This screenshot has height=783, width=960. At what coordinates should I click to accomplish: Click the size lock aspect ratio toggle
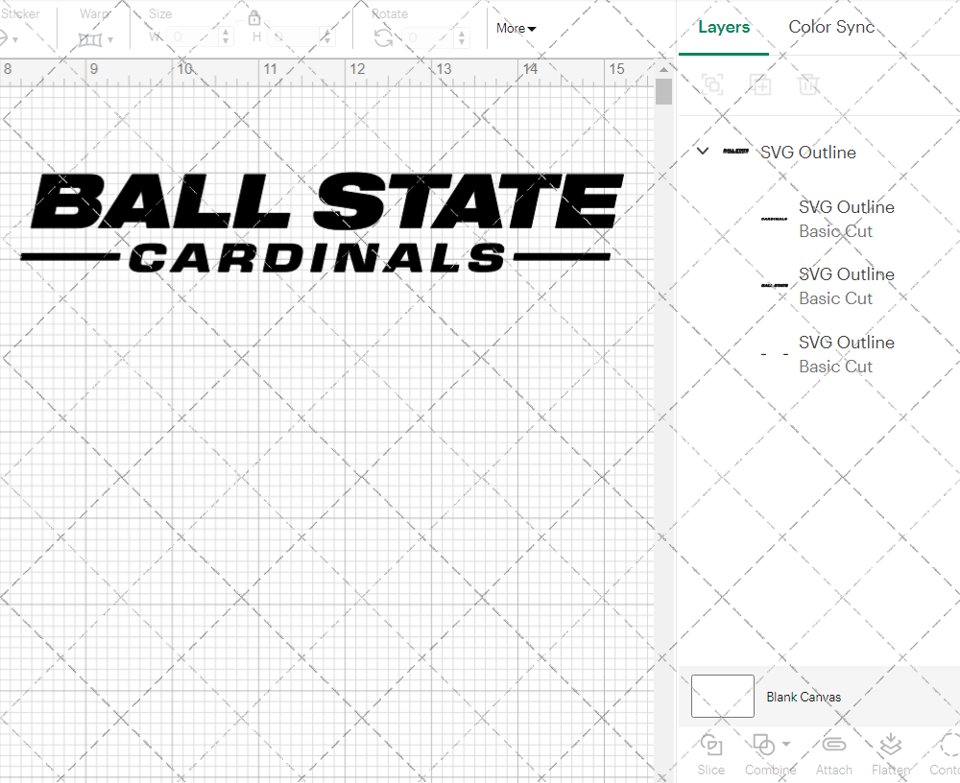click(x=254, y=17)
